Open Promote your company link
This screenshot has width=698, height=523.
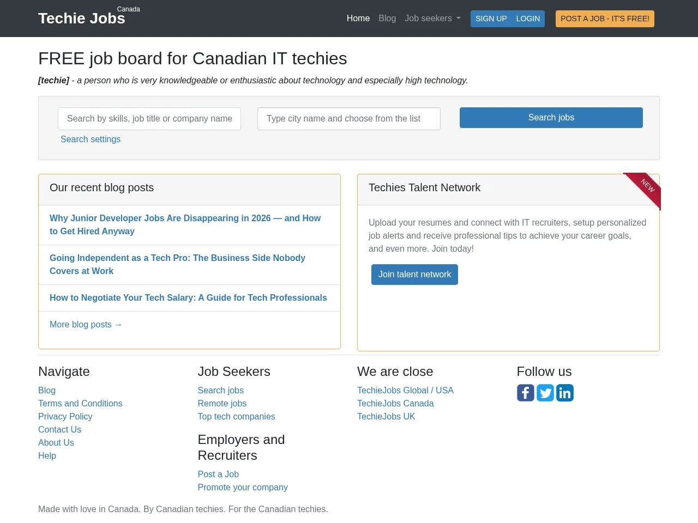[x=243, y=488]
